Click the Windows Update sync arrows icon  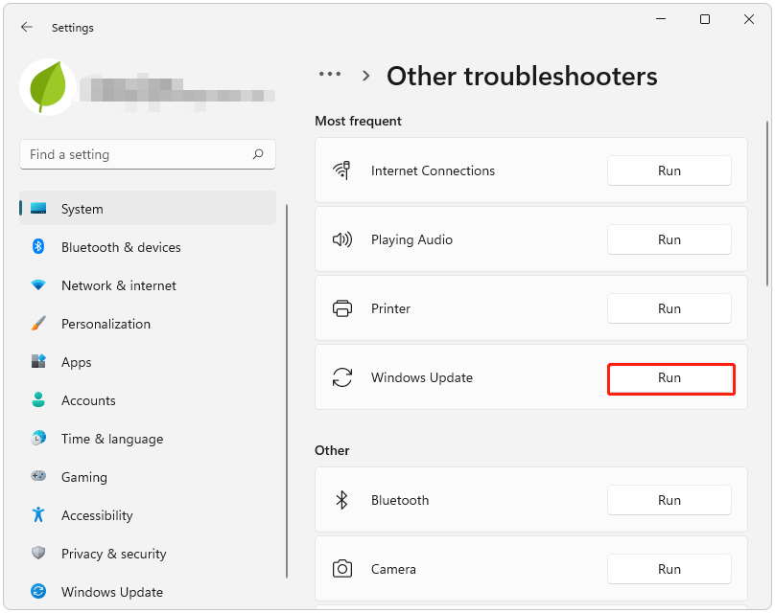coord(342,377)
